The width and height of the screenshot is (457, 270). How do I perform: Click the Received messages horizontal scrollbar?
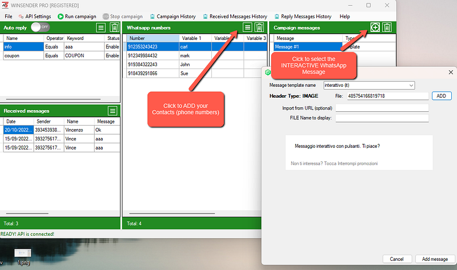coord(27,213)
